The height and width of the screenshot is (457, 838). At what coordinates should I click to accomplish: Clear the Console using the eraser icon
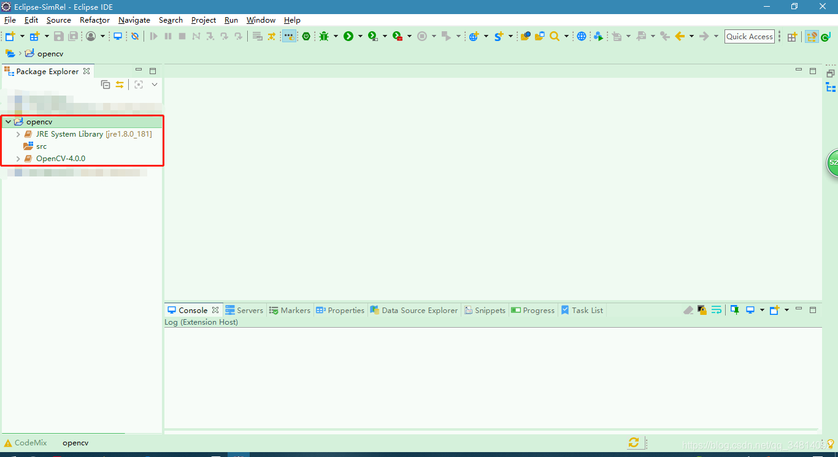[x=688, y=310]
